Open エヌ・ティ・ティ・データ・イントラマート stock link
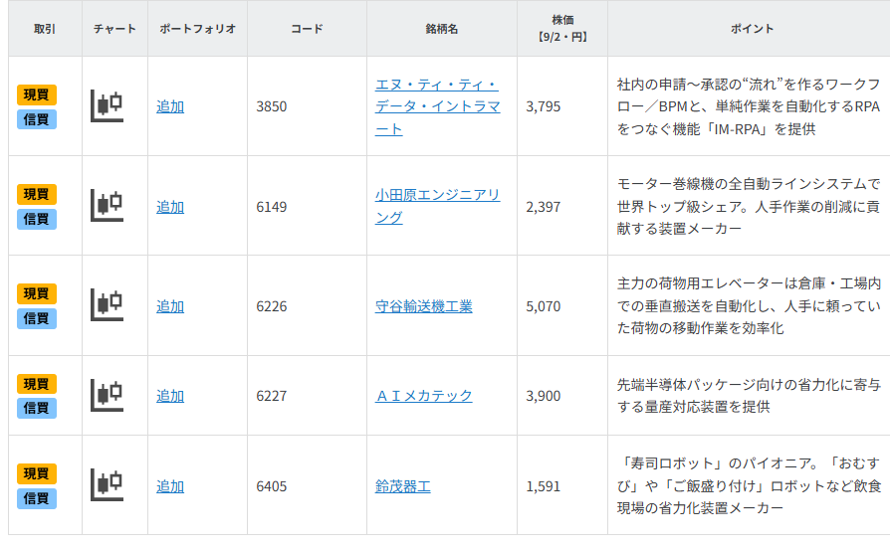890x550 pixels. coord(438,106)
